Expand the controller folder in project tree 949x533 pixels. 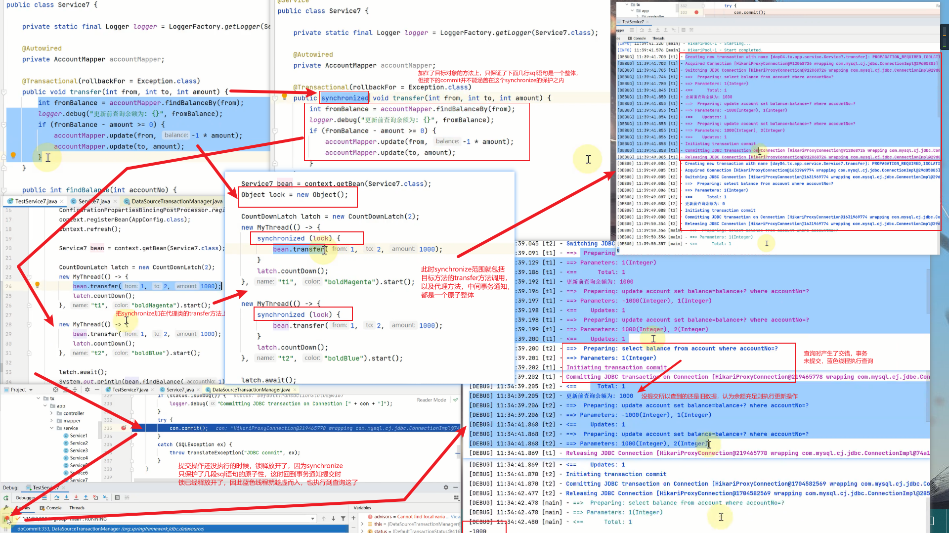pyautogui.click(x=51, y=413)
